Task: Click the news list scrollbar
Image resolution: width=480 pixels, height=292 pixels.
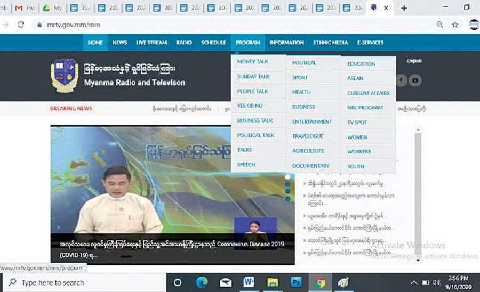Action: [418, 192]
